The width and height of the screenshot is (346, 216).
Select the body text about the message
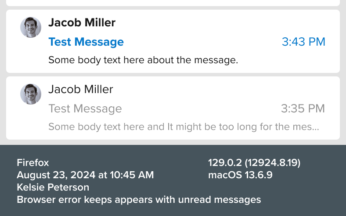pos(143,60)
